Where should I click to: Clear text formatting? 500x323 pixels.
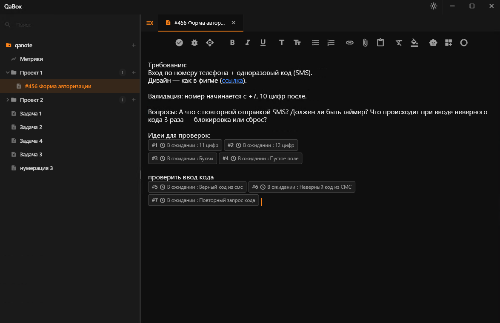(399, 43)
